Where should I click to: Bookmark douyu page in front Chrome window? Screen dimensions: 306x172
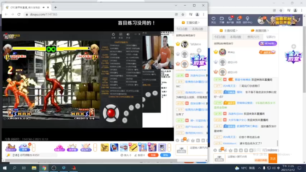(183, 15)
